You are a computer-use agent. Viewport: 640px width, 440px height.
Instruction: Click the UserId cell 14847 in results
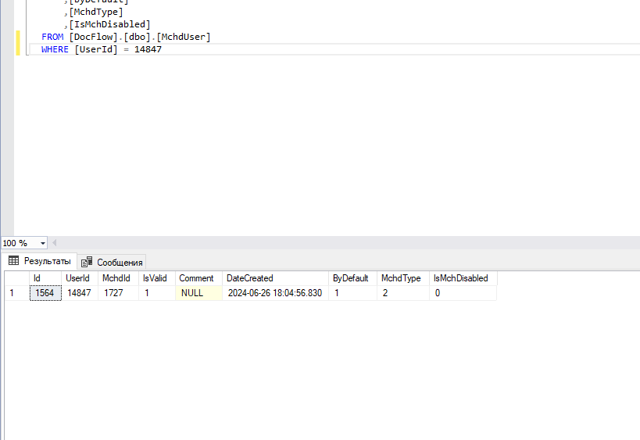[80, 293]
